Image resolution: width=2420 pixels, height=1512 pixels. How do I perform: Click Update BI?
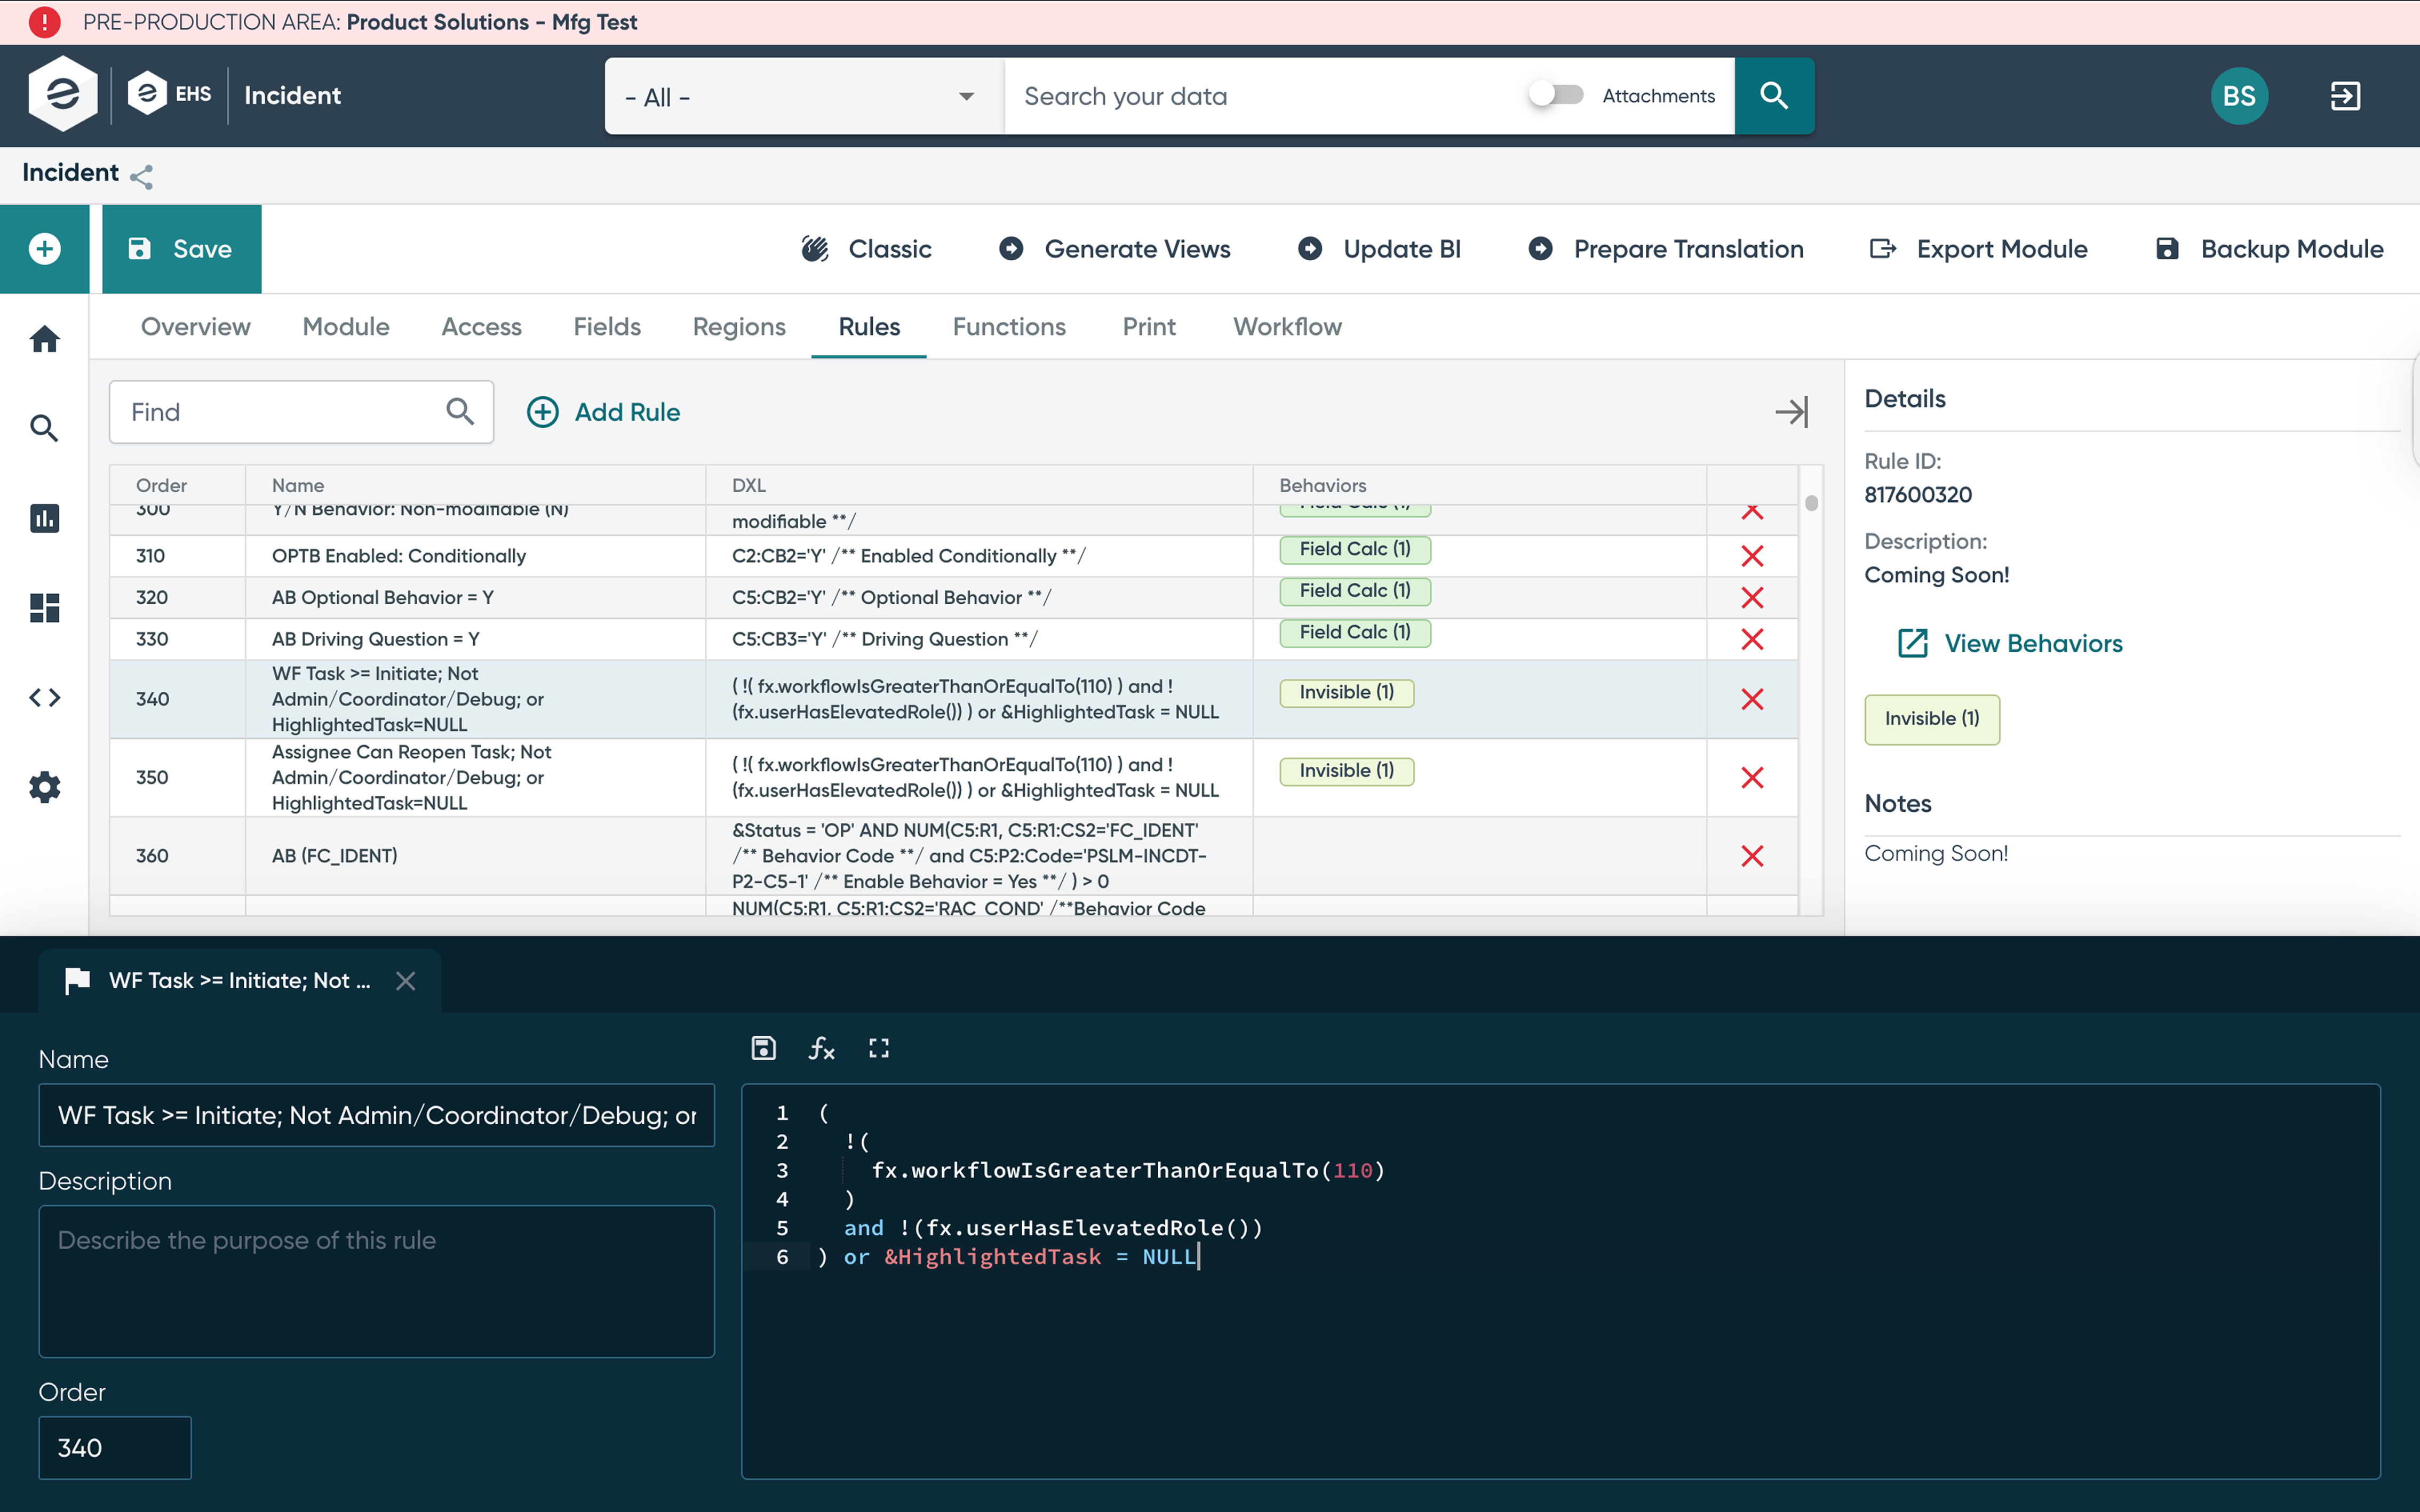click(1379, 249)
